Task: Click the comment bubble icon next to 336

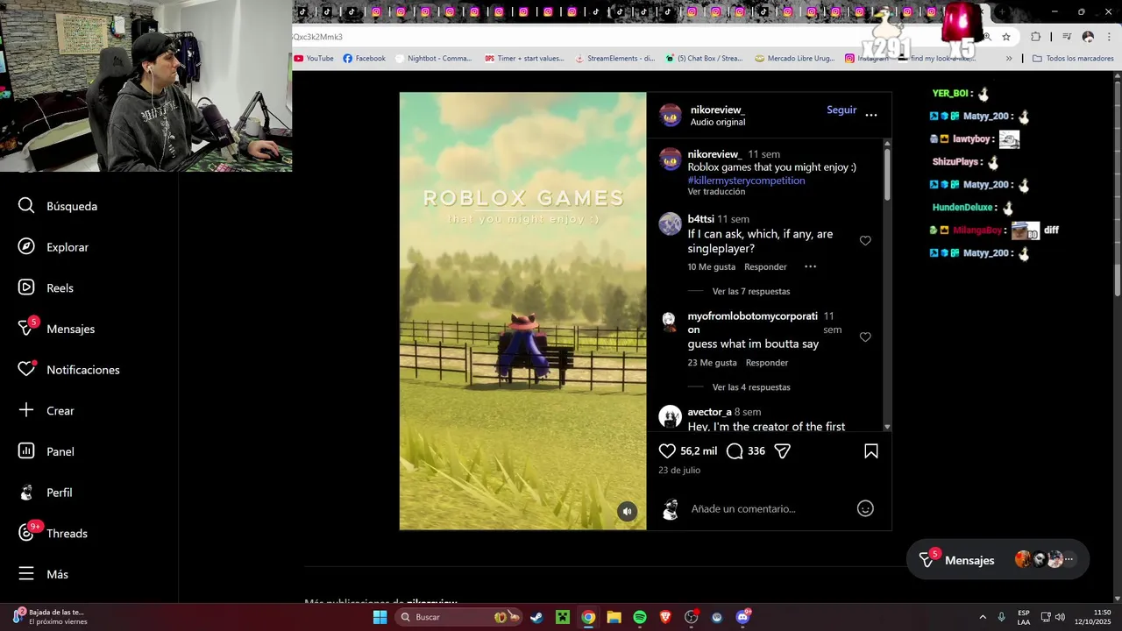Action: point(735,450)
